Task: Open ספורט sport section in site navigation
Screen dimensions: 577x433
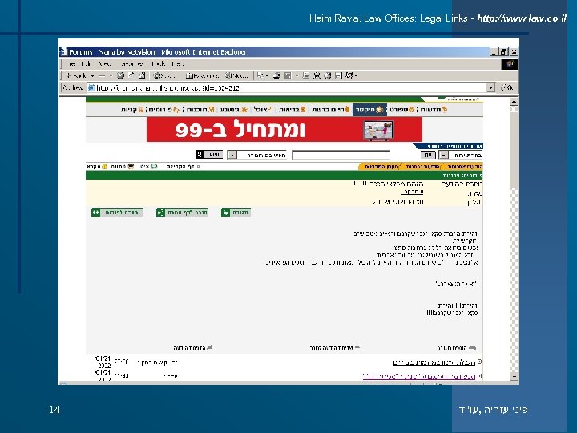Action: (x=401, y=110)
